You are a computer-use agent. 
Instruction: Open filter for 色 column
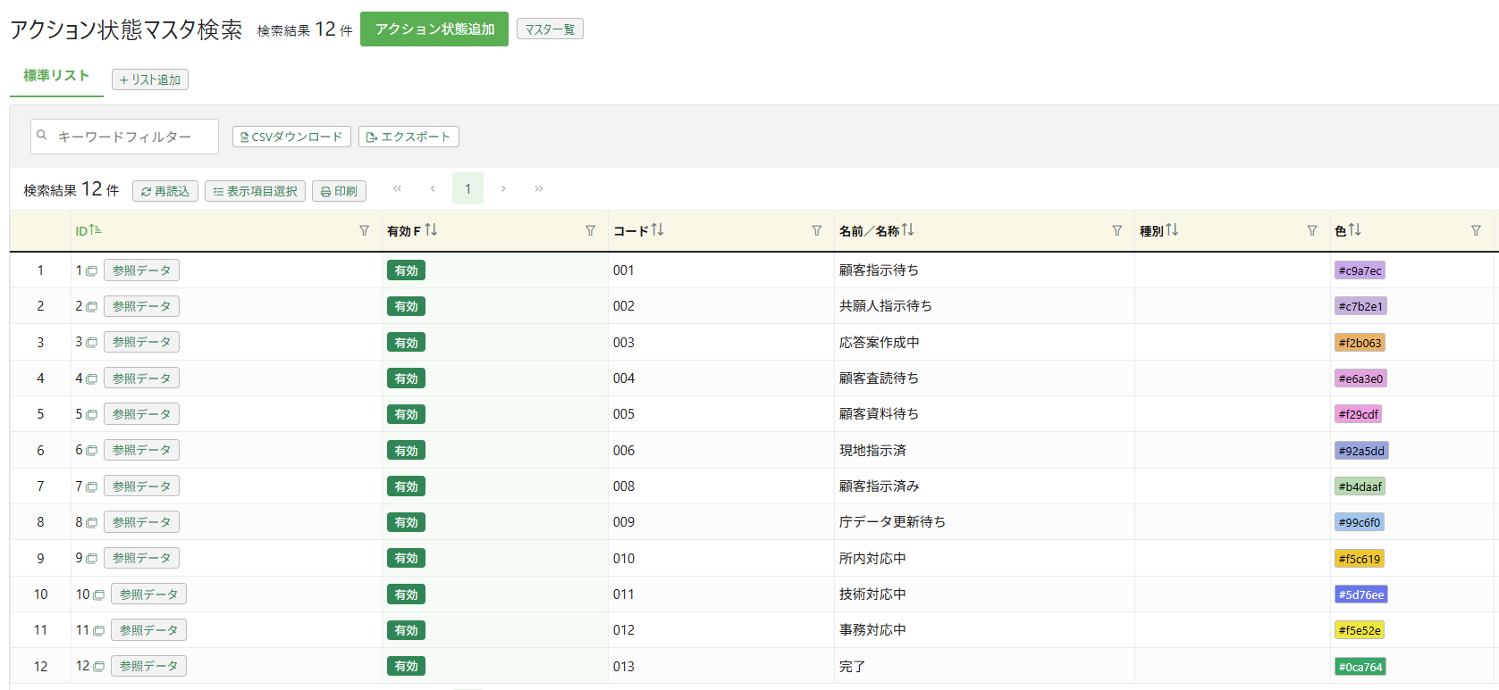click(1475, 230)
